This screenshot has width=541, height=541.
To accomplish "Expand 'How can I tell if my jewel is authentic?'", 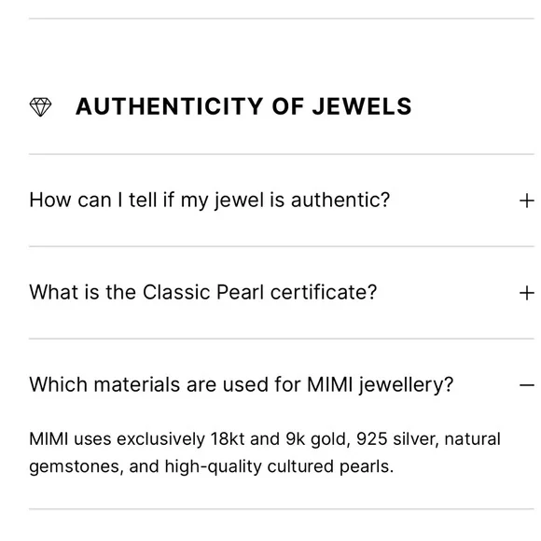I will point(282,201).
